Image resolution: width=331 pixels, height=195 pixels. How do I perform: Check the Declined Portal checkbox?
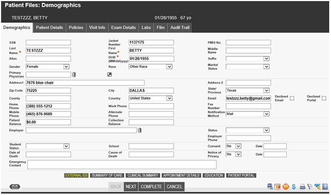[x=324, y=98]
